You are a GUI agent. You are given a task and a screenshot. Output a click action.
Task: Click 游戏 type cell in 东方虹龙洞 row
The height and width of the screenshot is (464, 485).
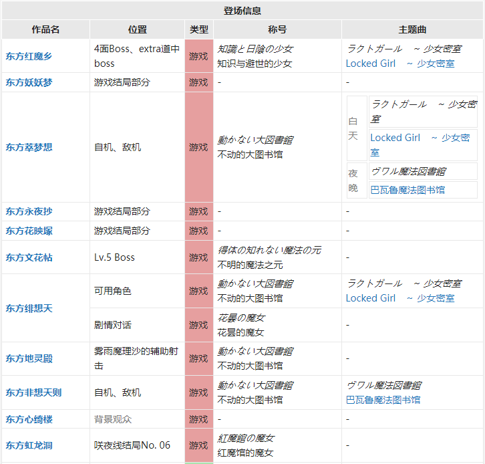(199, 446)
